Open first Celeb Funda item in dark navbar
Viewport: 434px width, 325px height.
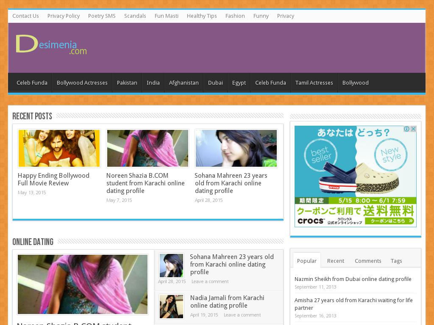coord(32,83)
